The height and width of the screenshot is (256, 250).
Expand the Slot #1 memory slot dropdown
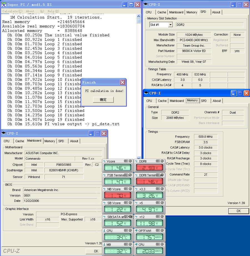tap(170, 25)
